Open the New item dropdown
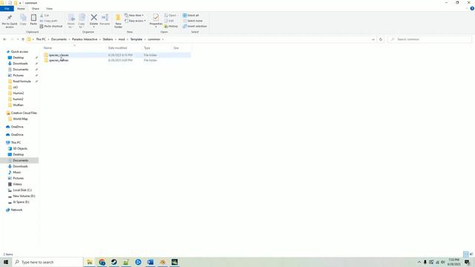Image resolution: width=475 pixels, height=267 pixels. point(134,16)
